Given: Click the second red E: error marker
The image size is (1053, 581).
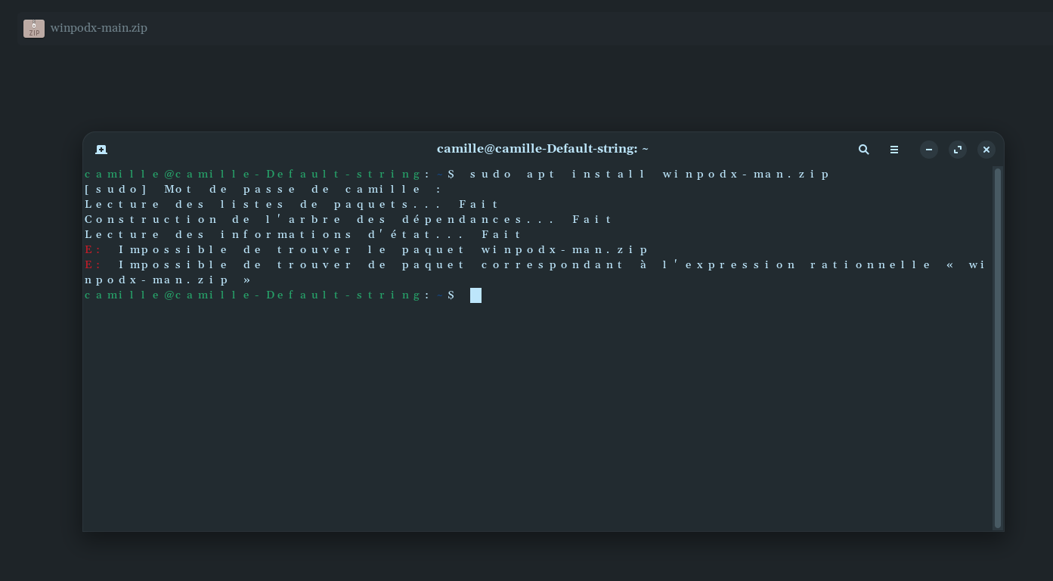Looking at the screenshot, I should click(93, 264).
